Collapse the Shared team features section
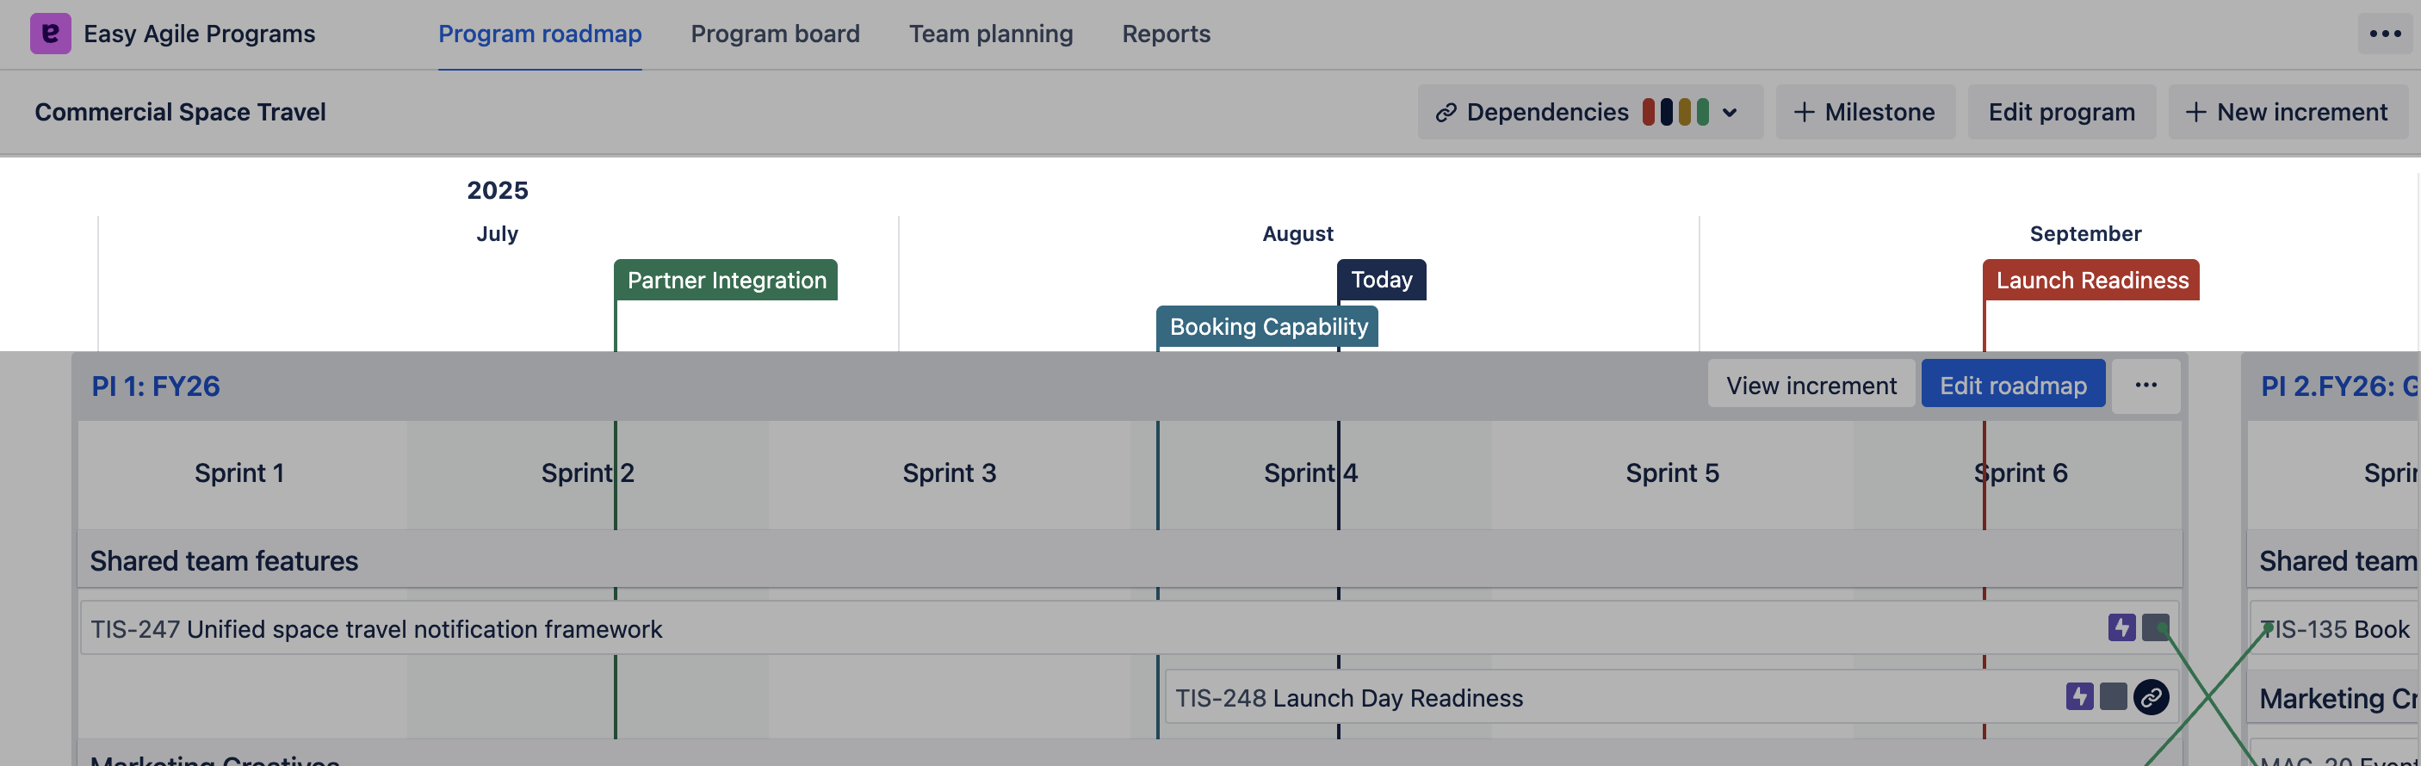Image resolution: width=2421 pixels, height=766 pixels. pos(224,561)
